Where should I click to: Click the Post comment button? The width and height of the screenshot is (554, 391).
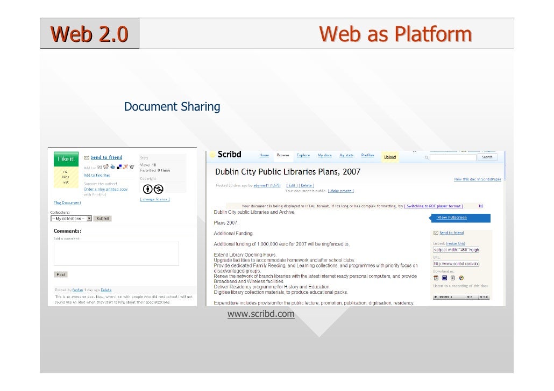click(61, 274)
